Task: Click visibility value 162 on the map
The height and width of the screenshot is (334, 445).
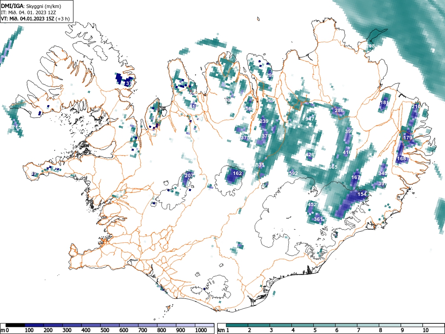Action: (237, 173)
